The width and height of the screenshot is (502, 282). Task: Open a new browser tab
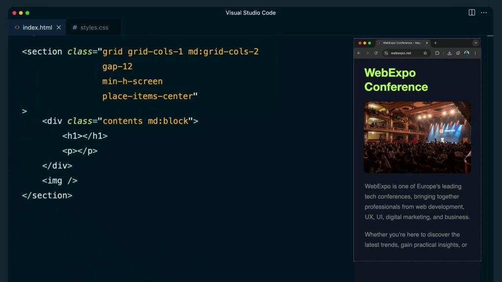tap(435, 43)
